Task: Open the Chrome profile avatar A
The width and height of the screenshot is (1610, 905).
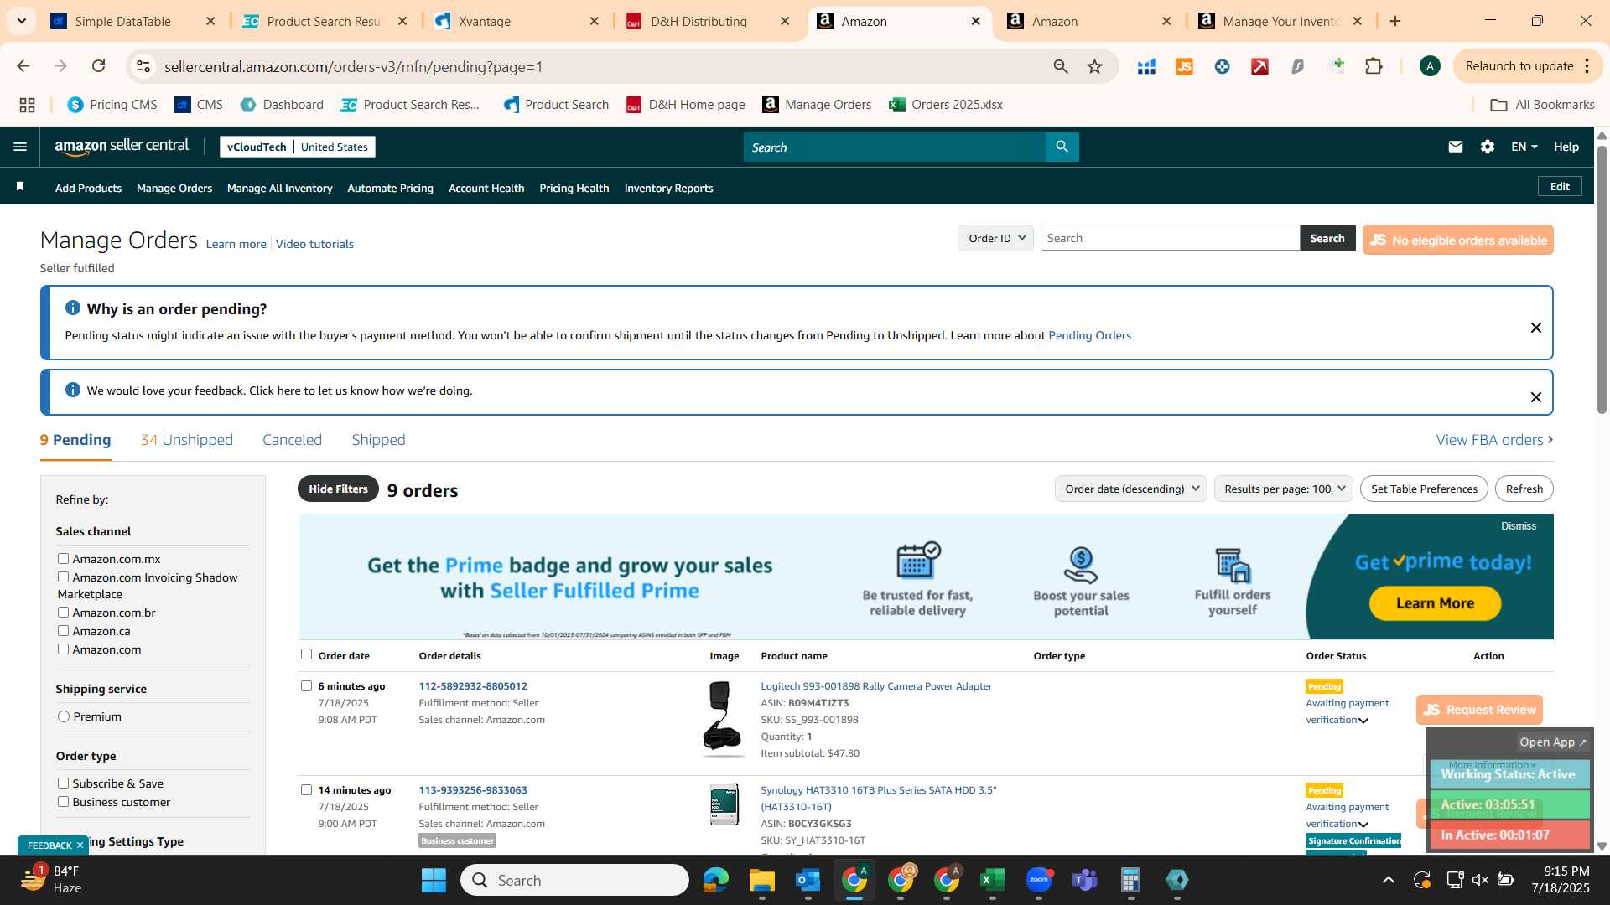Action: point(1430,66)
